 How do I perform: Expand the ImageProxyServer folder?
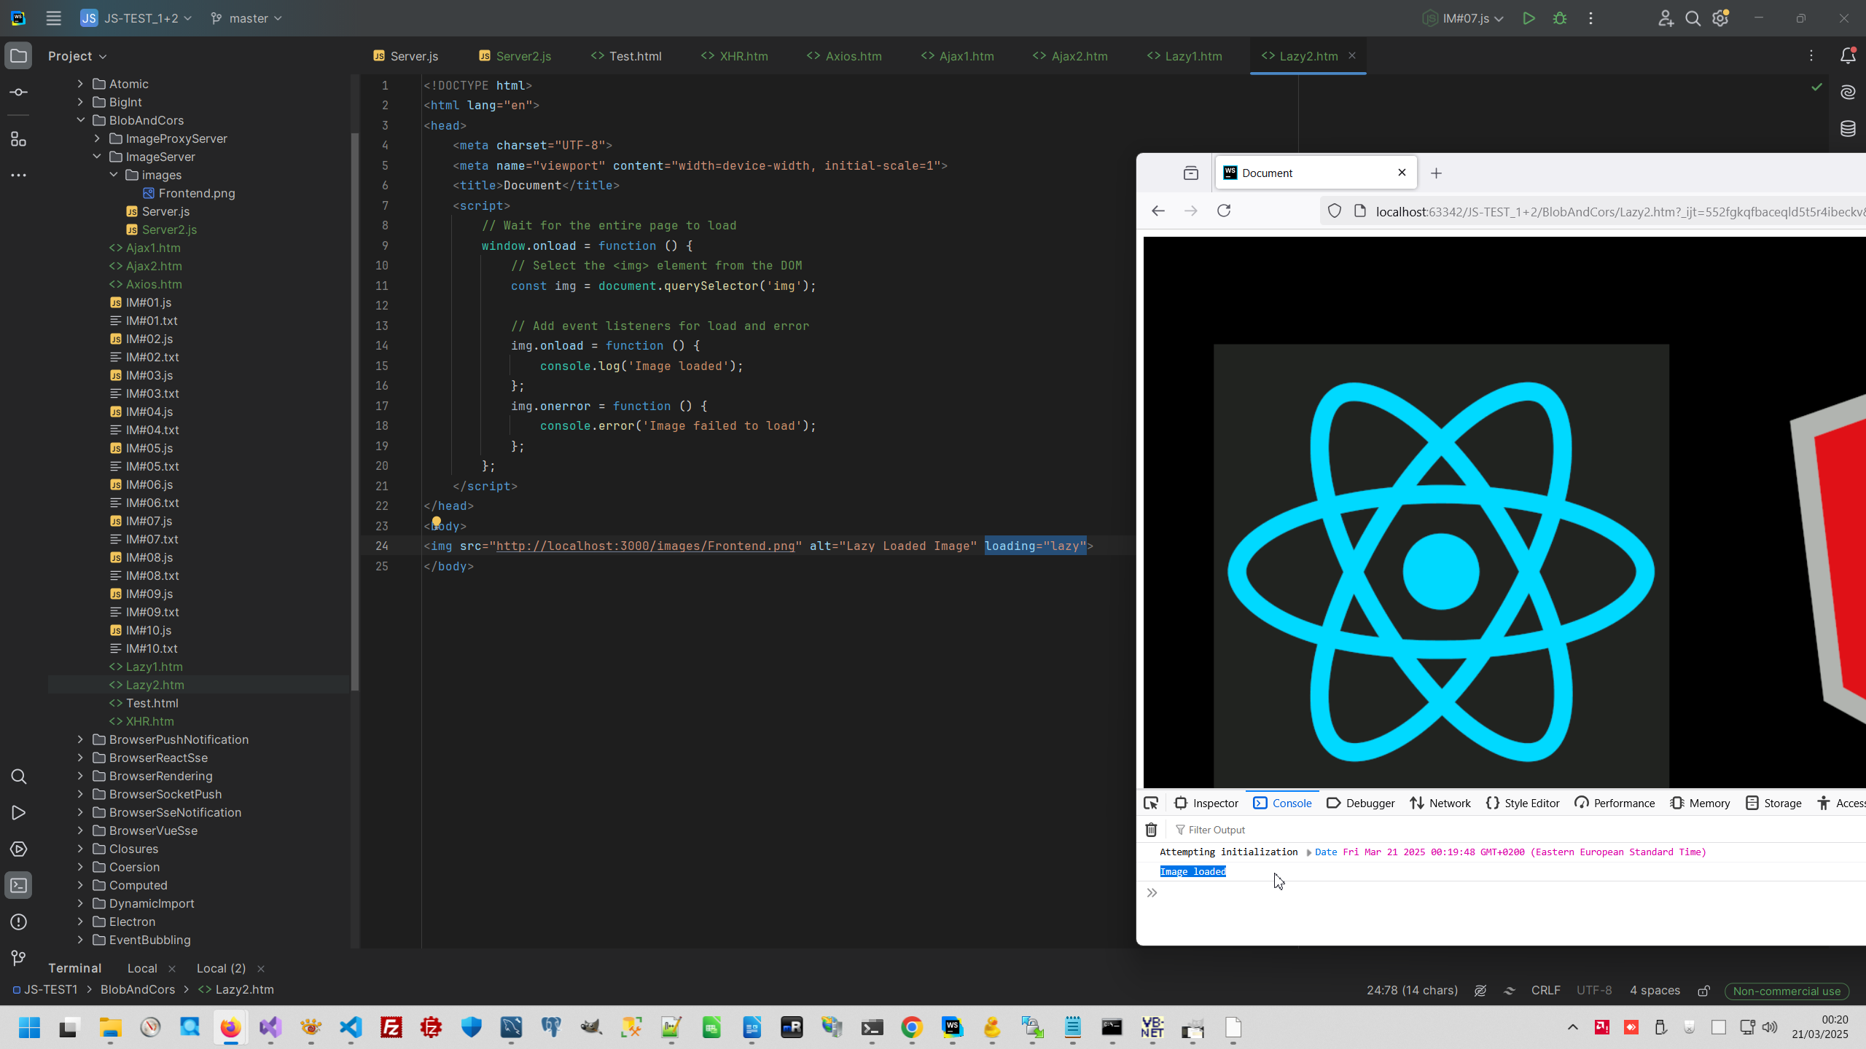pyautogui.click(x=97, y=138)
